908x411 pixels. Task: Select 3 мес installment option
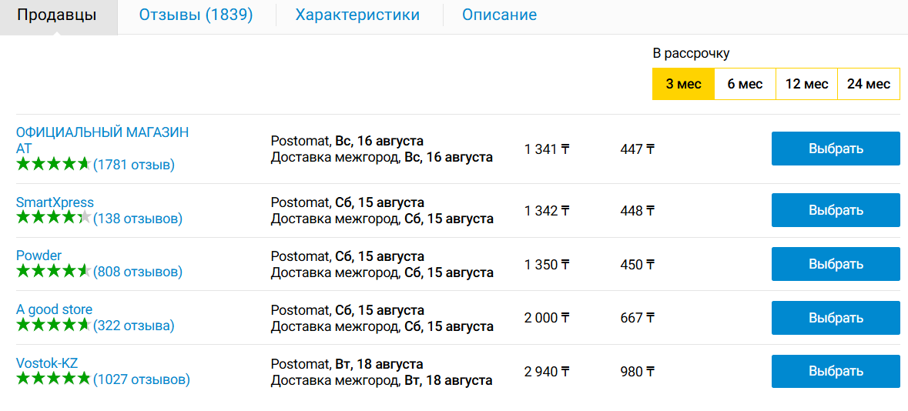(x=683, y=84)
